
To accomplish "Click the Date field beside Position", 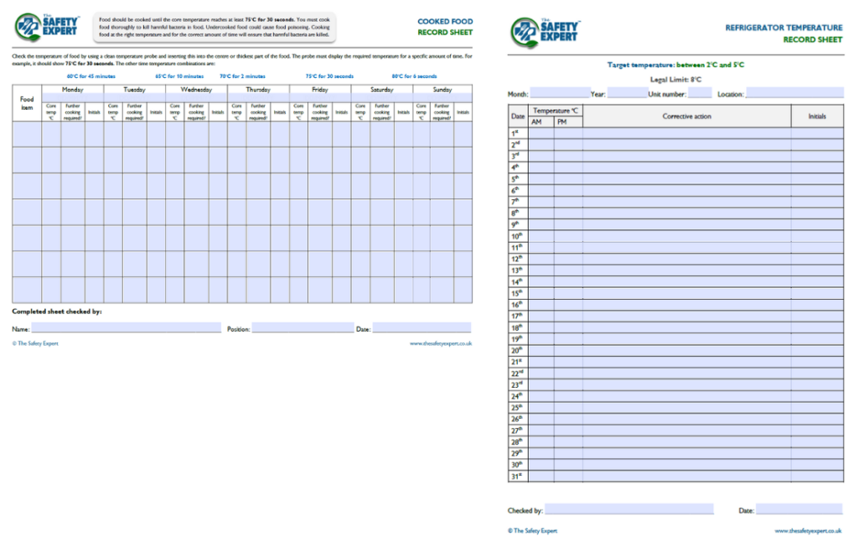I will (x=421, y=328).
